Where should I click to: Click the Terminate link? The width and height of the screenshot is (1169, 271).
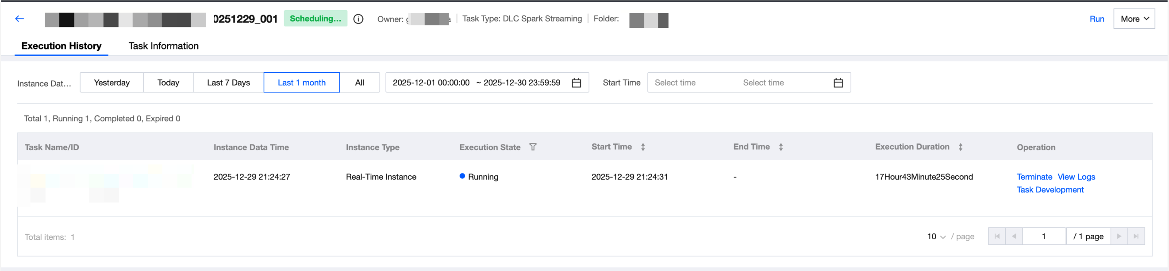pos(1034,177)
